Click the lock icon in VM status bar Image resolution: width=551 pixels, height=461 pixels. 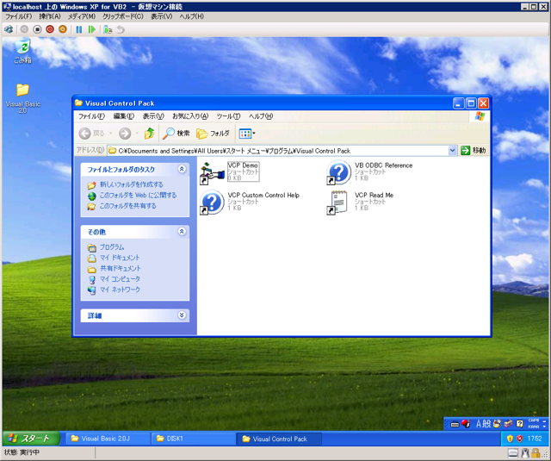(x=536, y=452)
